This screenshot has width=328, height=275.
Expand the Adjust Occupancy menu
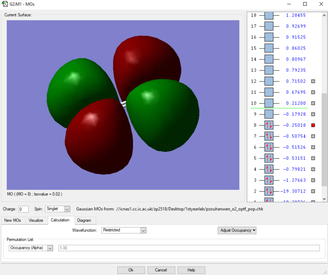coord(237,230)
